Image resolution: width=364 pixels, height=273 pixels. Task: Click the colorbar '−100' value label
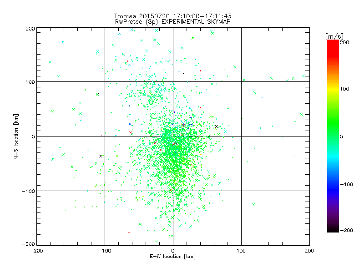(x=346, y=184)
